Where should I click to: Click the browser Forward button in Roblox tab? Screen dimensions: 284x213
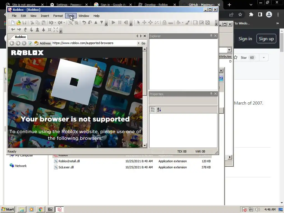pyautogui.click(x=18, y=43)
